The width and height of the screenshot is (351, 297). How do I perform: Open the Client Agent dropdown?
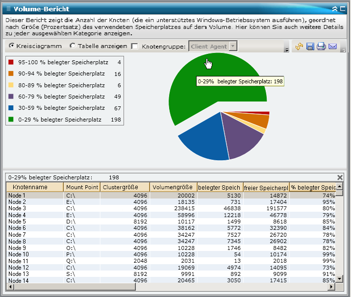click(233, 47)
